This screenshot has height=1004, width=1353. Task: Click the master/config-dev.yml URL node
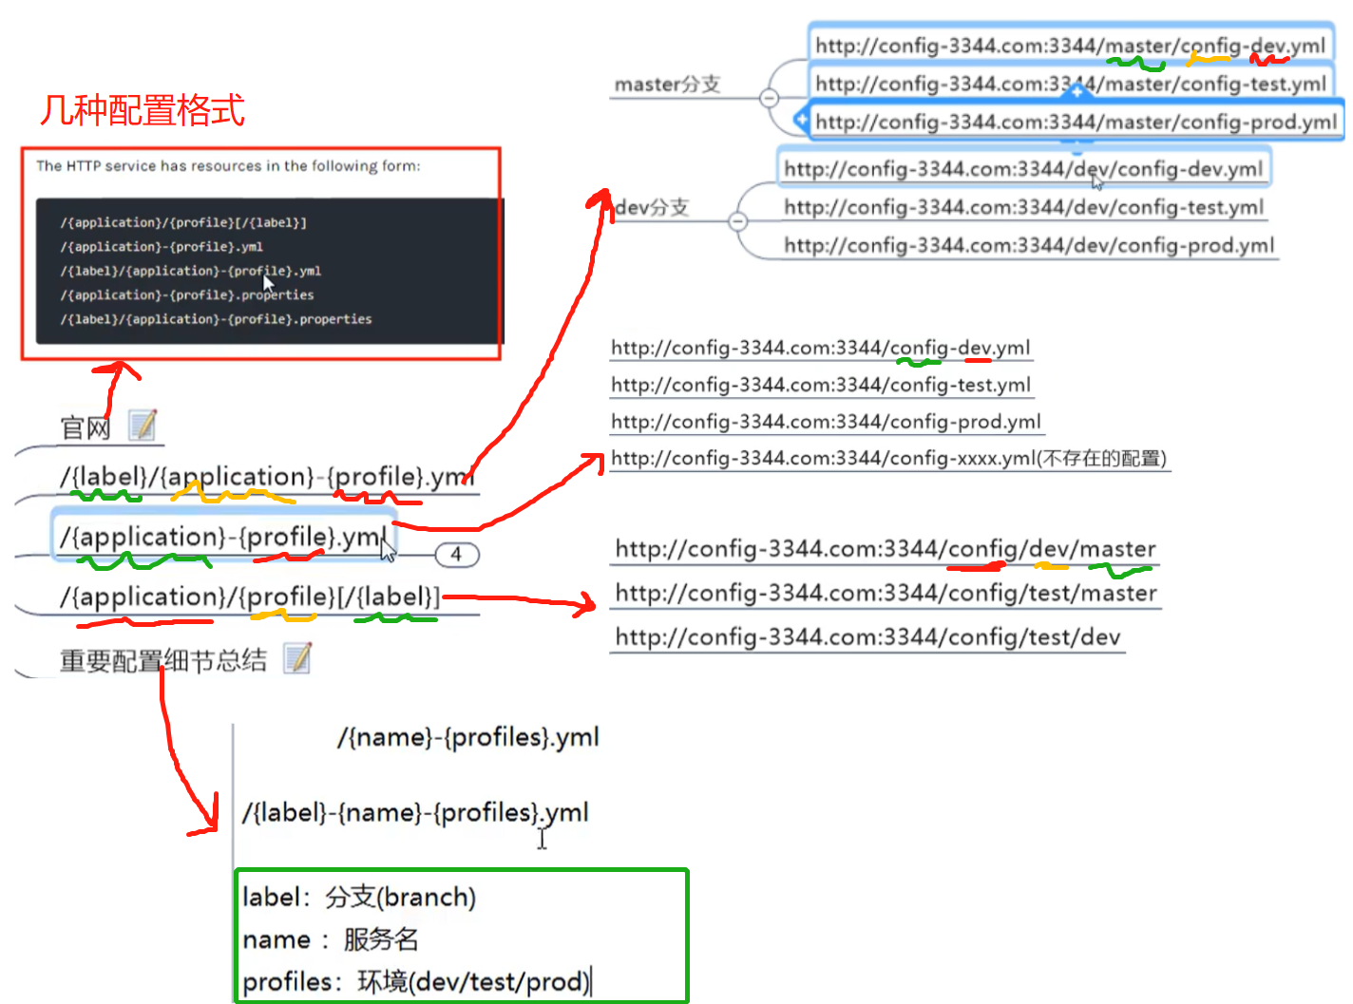point(1071,45)
